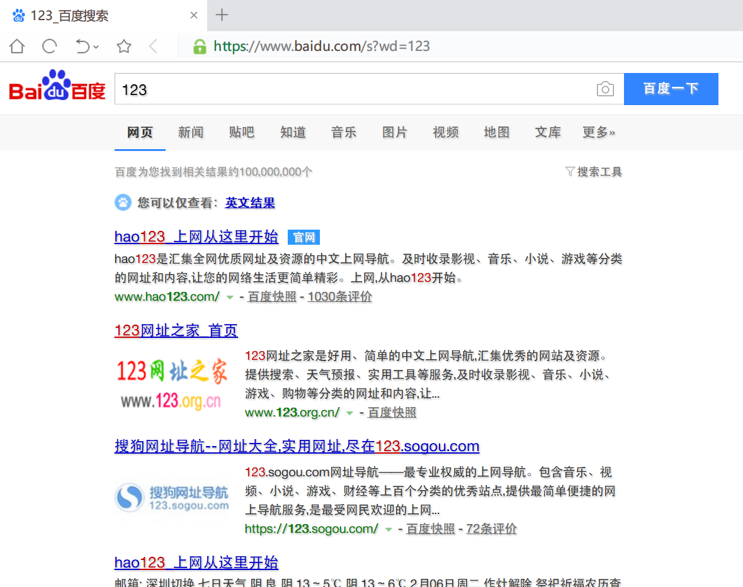The width and height of the screenshot is (743, 587).
Task: Expand the 更多» menu
Action: [599, 133]
